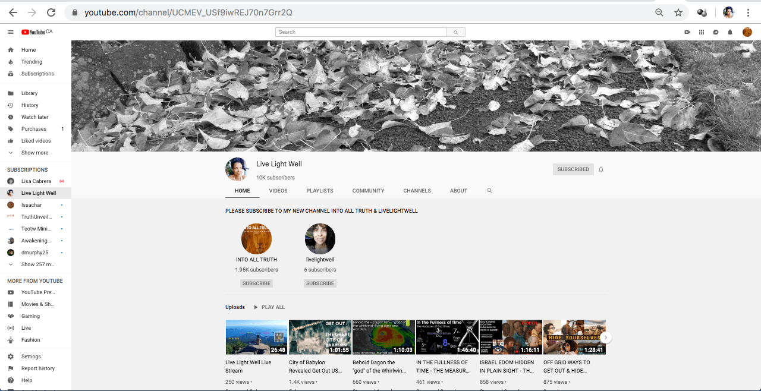
Task: Open the messages icon in header
Action: coord(716,32)
